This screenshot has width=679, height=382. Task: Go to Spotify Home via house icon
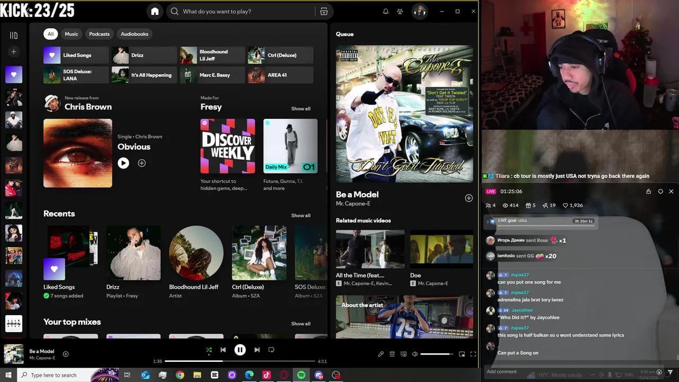pyautogui.click(x=155, y=11)
